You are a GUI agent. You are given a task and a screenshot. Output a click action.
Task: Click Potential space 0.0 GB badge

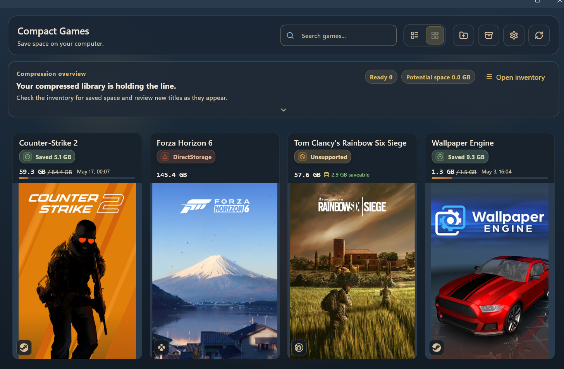click(x=438, y=77)
